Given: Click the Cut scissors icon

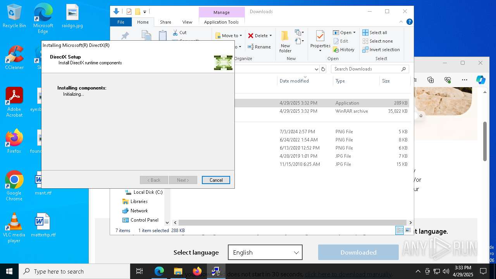Looking at the screenshot, I should click(175, 33).
